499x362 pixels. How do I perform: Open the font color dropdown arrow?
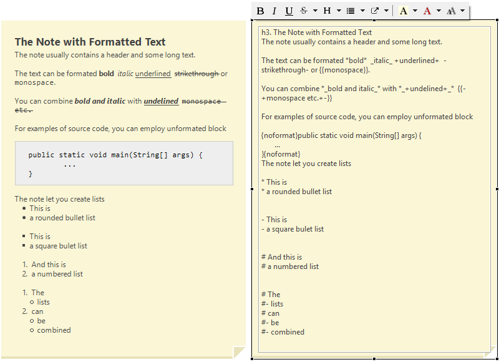coord(438,11)
